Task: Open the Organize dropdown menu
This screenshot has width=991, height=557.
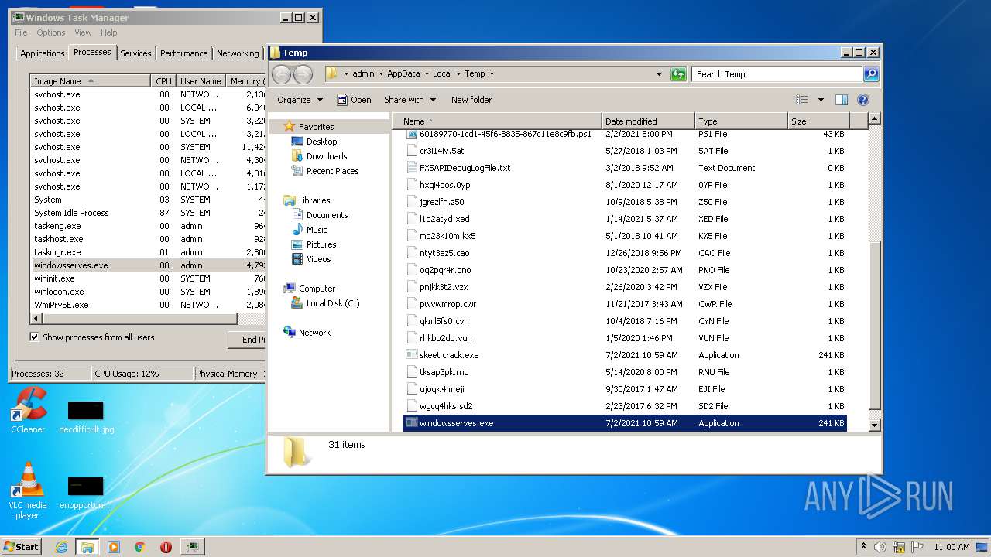Action: 300,100
